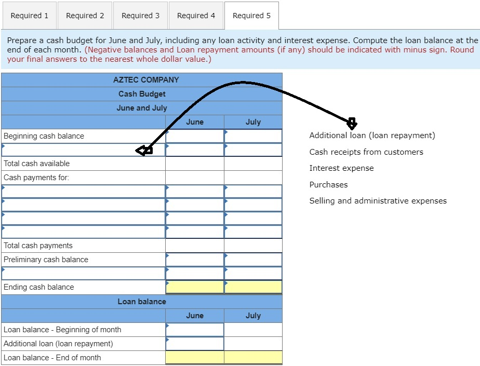Click June Loan balance - Beginning of month cell
480x366 pixels.
(195, 330)
